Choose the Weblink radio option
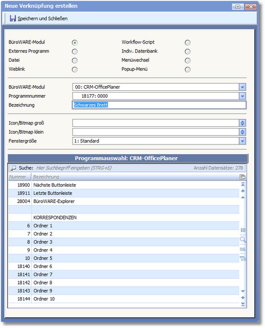 tap(75, 70)
